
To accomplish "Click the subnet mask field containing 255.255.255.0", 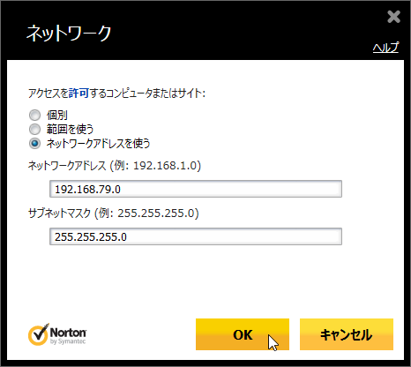I will click(x=196, y=236).
